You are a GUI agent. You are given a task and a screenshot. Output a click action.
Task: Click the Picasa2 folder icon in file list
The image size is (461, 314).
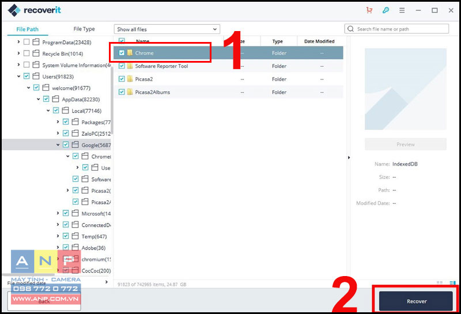pyautogui.click(x=130, y=79)
